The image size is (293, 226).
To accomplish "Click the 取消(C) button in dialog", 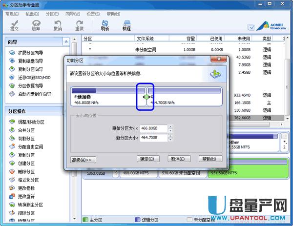I will coord(179,159).
